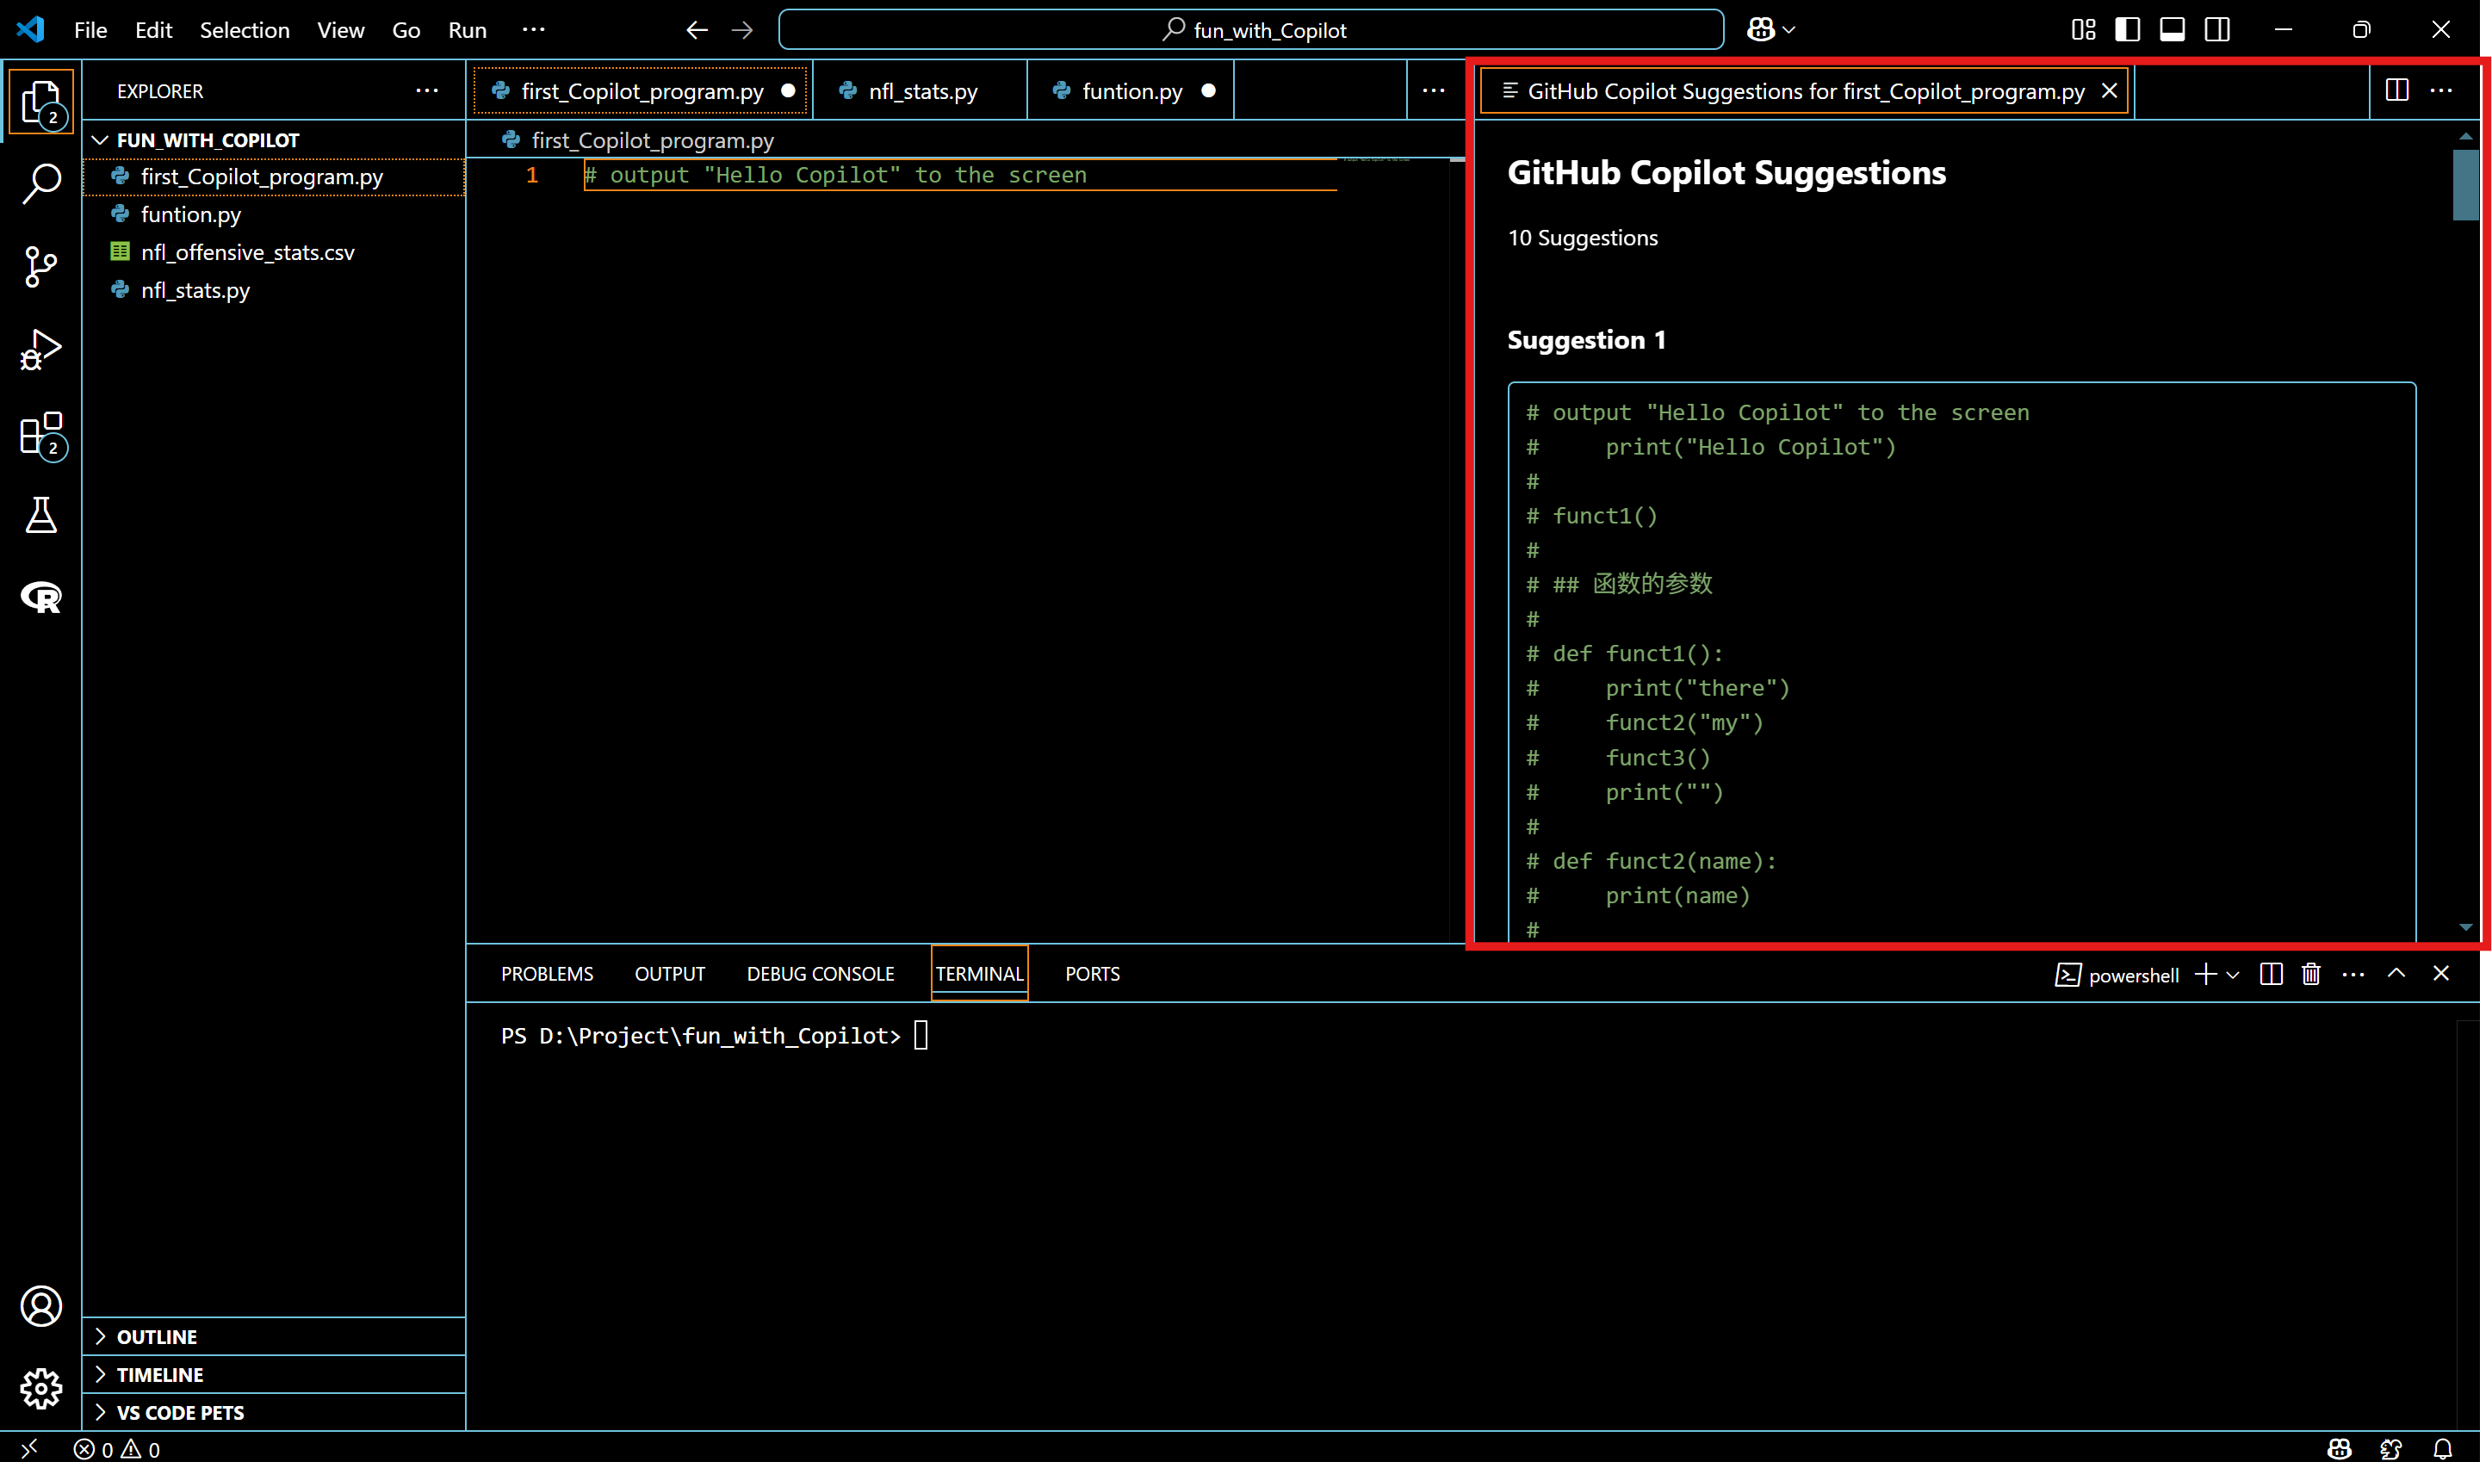Kill terminal with trash icon
2492x1462 pixels.
pos(2311,975)
